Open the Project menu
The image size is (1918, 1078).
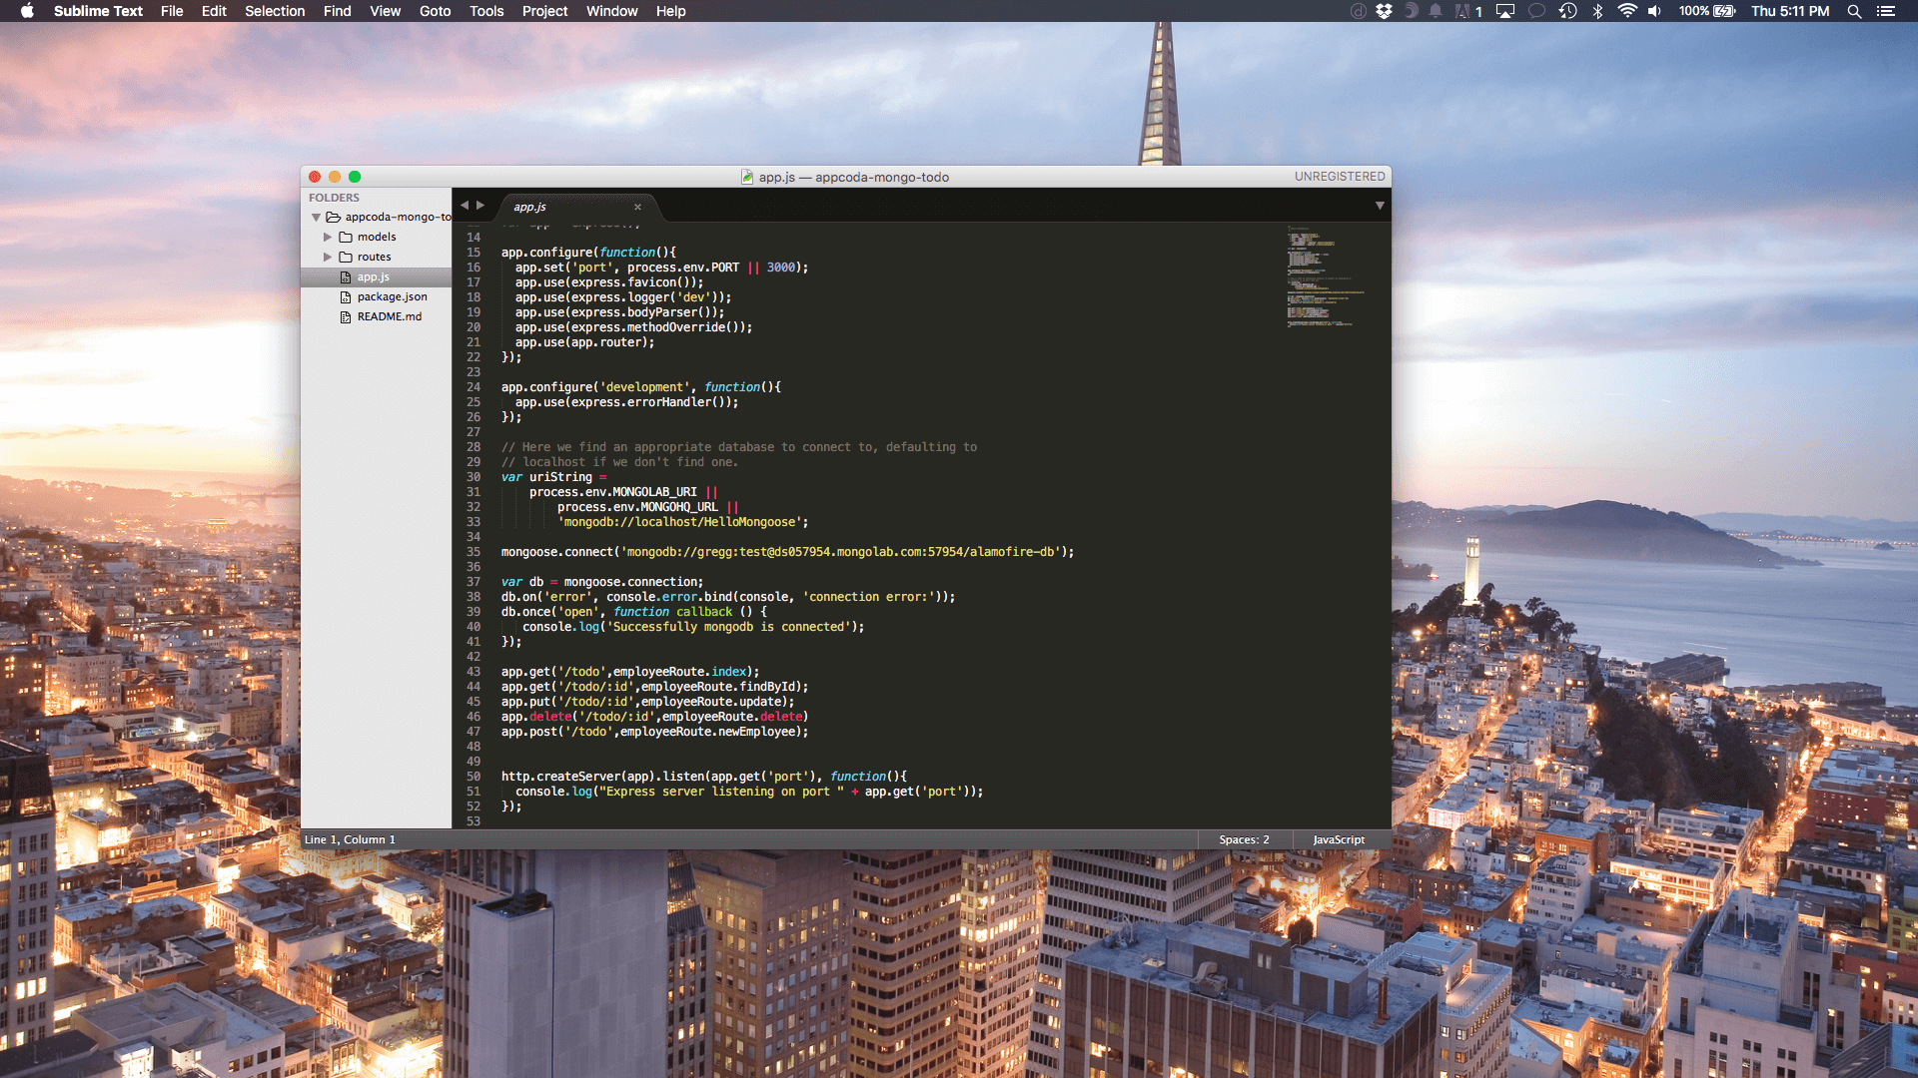544,11
